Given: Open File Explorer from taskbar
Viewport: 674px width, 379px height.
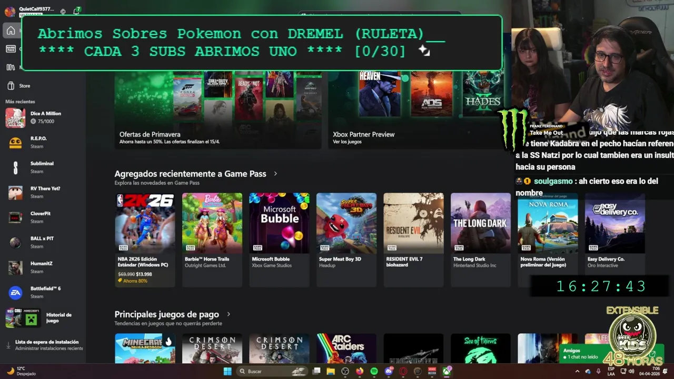Looking at the screenshot, I should pyautogui.click(x=331, y=371).
